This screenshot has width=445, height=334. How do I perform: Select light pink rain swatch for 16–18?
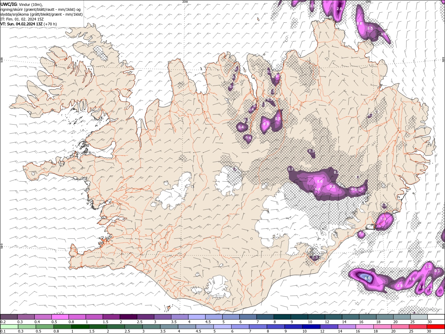pyautogui.click(x=365, y=327)
